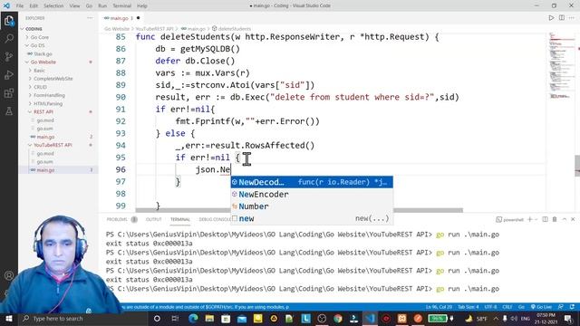Click in Windows taskbar search box
580x326 pixels.
pos(83,318)
